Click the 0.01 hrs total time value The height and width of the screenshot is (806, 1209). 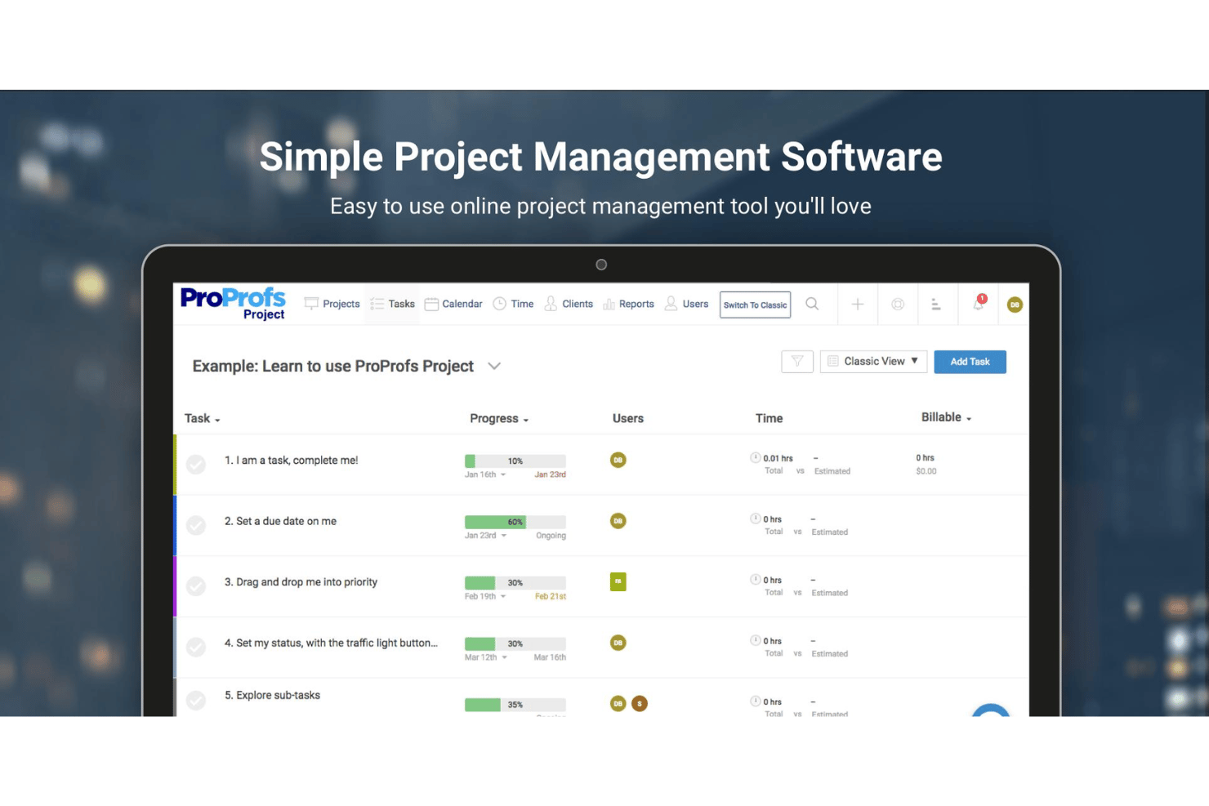[x=778, y=458]
